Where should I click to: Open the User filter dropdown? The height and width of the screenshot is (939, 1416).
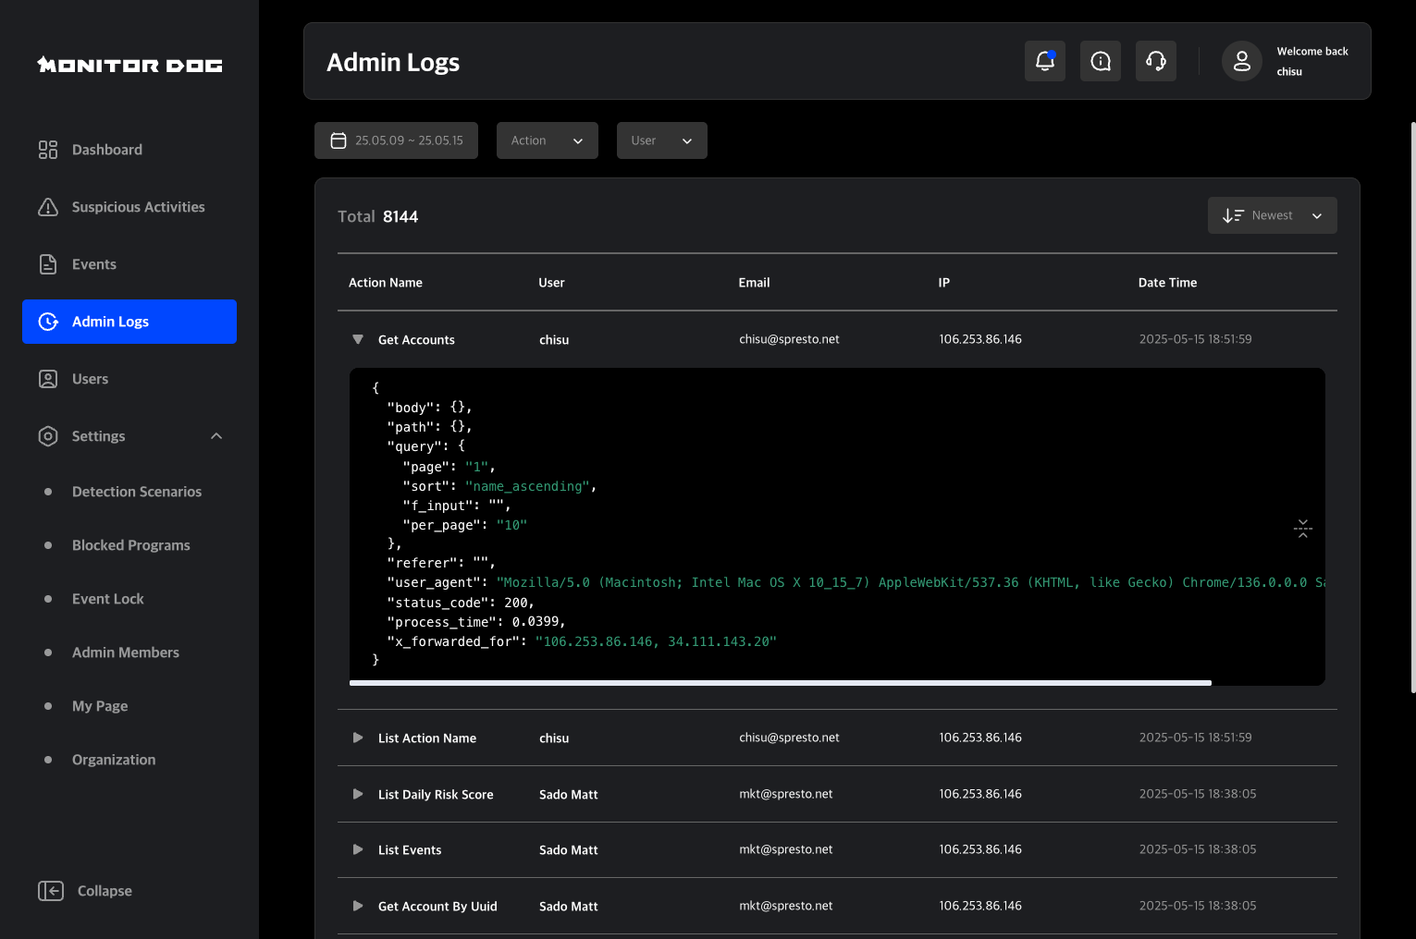(661, 140)
